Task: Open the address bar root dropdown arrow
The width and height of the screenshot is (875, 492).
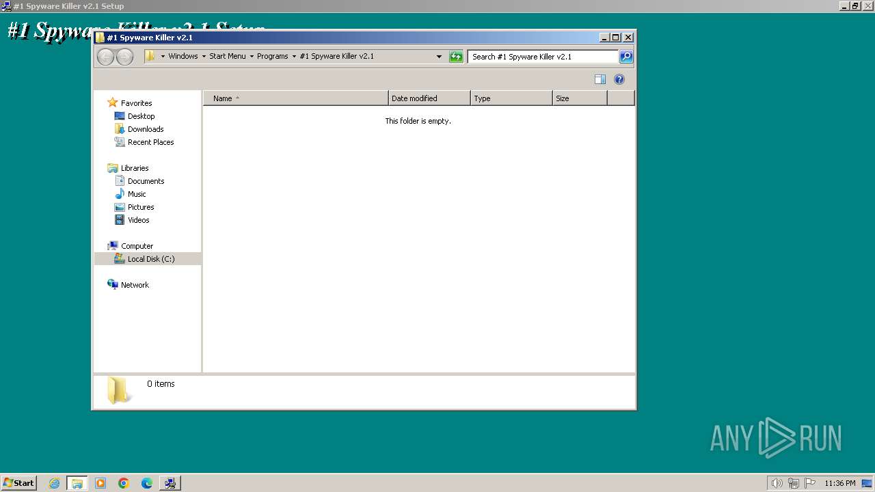Action: pos(163,57)
